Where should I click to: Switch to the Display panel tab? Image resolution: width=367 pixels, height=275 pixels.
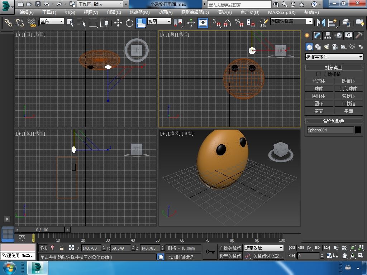[349, 35]
